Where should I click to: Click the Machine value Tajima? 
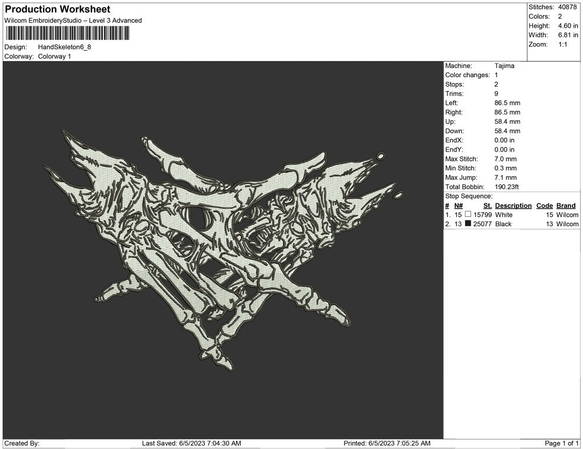pyautogui.click(x=504, y=66)
